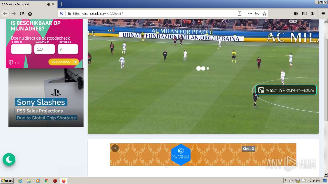This screenshot has height=184, width=328.
Task: Launch Internet Explorer from taskbar
Action: 20,181
